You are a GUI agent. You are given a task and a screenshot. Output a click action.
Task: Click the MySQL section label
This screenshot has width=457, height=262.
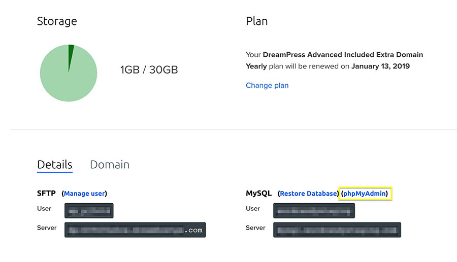(x=258, y=193)
